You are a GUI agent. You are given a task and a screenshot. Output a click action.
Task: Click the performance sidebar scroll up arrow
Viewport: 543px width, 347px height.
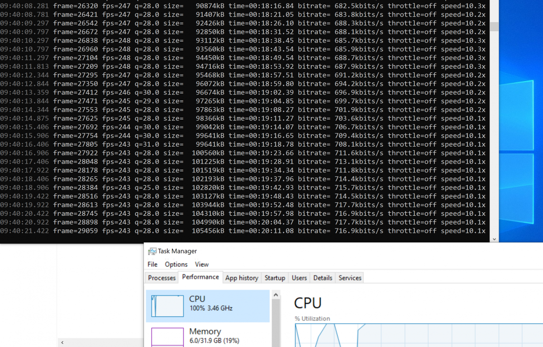(x=275, y=295)
